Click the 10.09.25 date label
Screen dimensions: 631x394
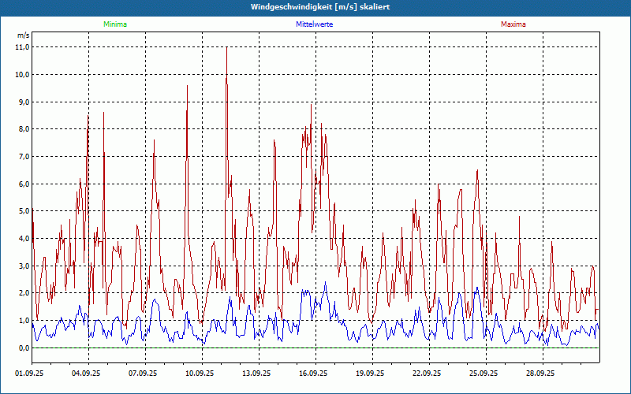coord(200,374)
